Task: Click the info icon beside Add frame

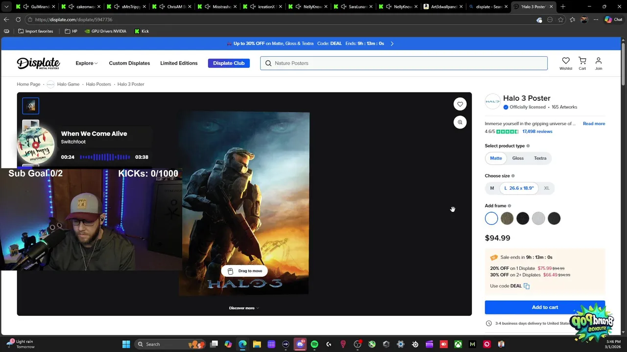Action: [x=509, y=206]
